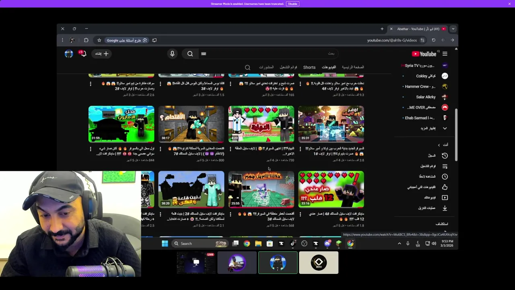Open ME OVER subscription in sidebar
The image size is (515, 290).
[426, 107]
